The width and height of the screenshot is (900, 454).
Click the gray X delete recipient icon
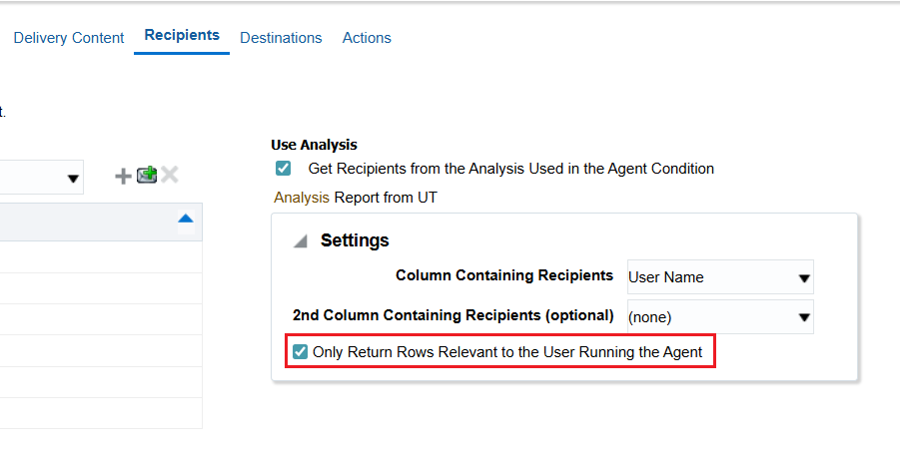[x=170, y=175]
